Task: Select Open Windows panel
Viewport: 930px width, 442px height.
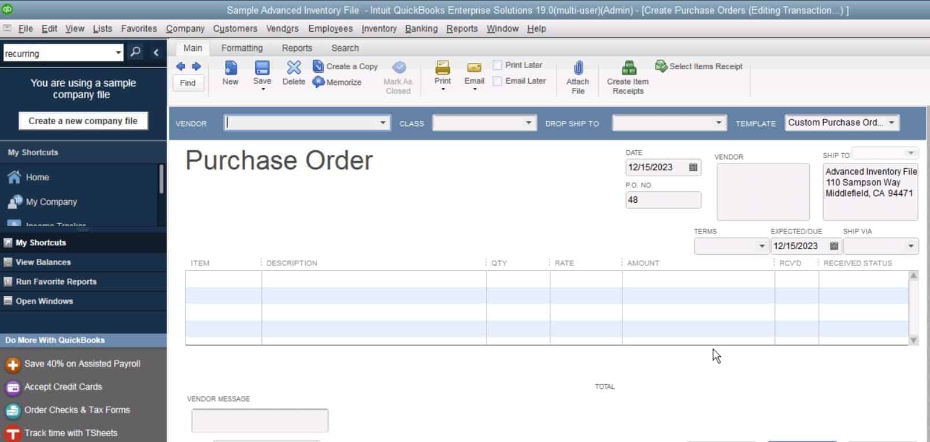Action: (x=83, y=301)
